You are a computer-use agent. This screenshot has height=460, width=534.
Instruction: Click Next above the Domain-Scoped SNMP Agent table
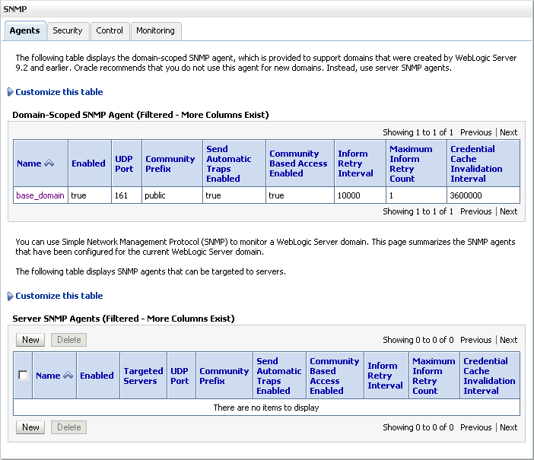coord(508,132)
